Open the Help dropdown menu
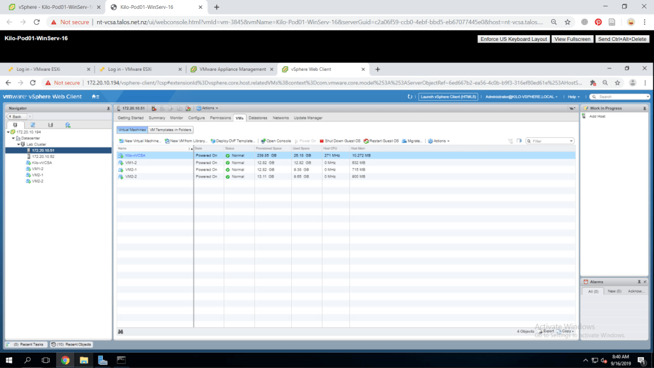 pos(573,96)
